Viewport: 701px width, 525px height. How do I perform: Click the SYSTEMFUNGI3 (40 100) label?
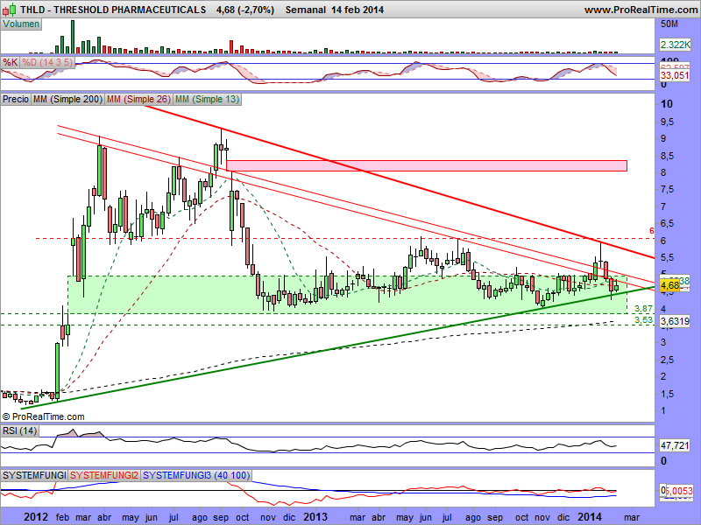[x=196, y=475]
